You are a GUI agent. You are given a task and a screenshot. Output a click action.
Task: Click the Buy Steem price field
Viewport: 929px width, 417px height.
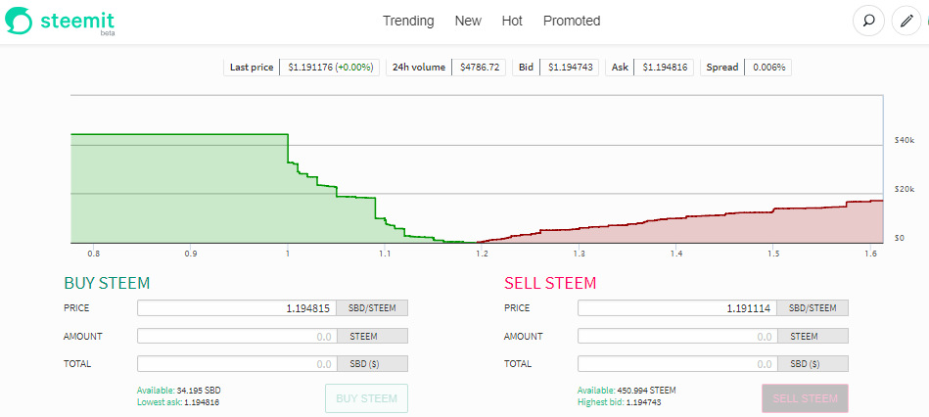coord(237,308)
